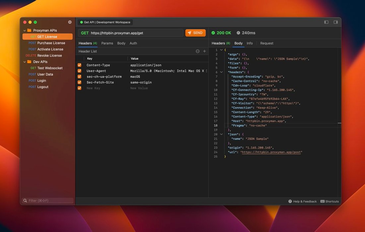Click the macOS value cell
Image resolution: width=365 pixels, height=232 pixels.
pos(135,77)
